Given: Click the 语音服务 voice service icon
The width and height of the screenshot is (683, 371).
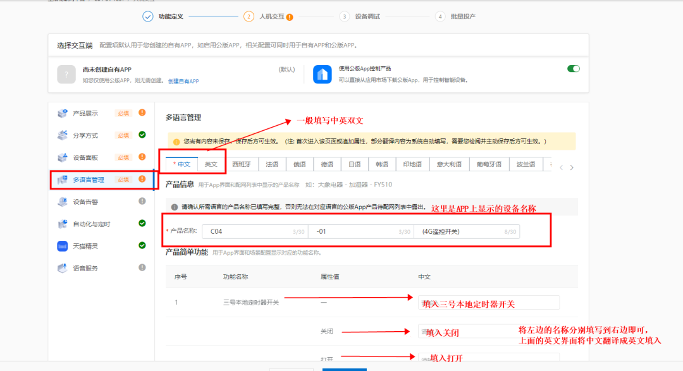Looking at the screenshot, I should [62, 268].
